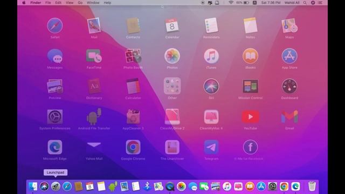Launch Messages from the Launchpad grid
The image size is (345, 194).
(55, 56)
